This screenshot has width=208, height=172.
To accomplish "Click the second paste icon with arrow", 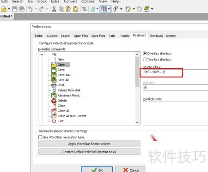I will click(x=76, y=9).
